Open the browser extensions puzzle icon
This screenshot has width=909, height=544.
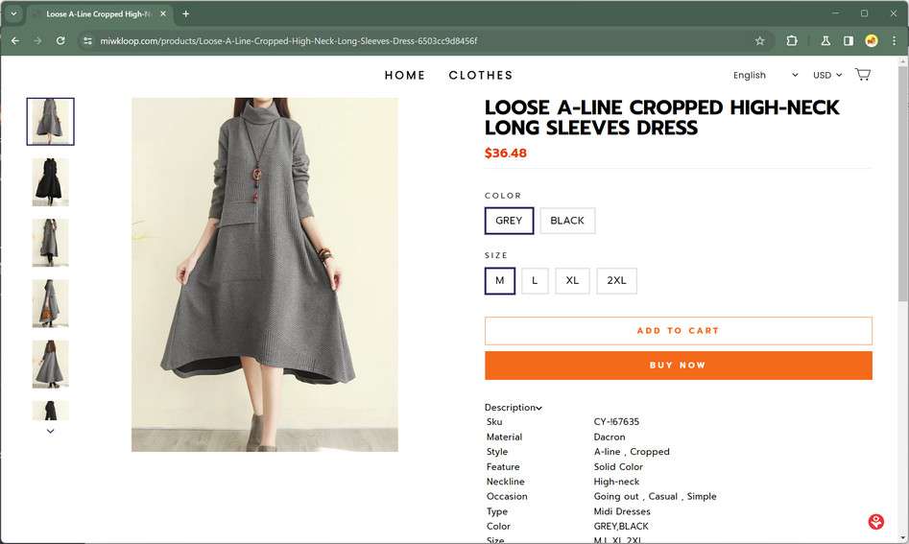[x=792, y=41]
